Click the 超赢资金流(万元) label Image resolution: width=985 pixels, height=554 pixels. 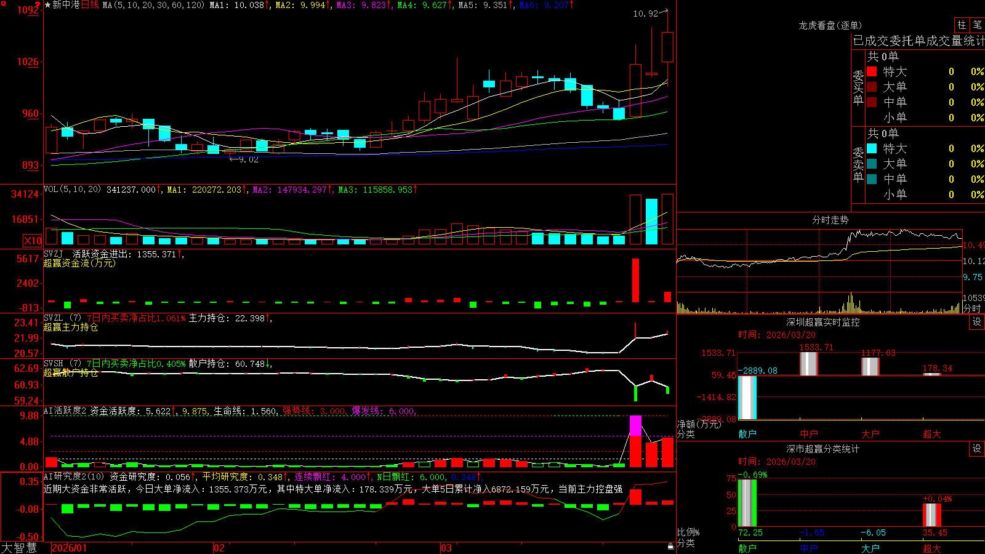(79, 263)
